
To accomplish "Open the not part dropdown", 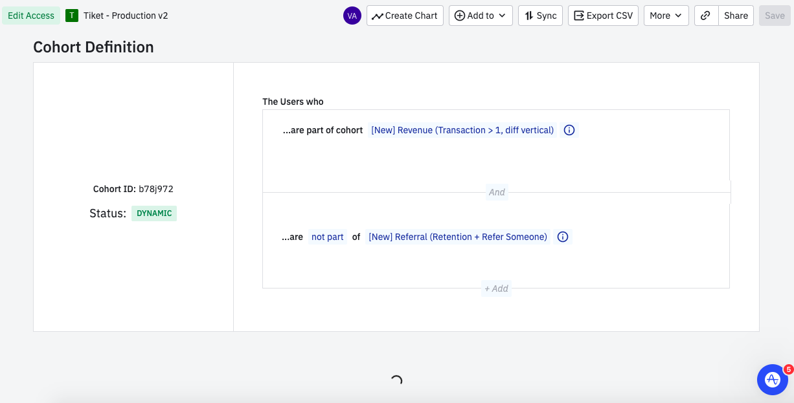I will pos(328,237).
